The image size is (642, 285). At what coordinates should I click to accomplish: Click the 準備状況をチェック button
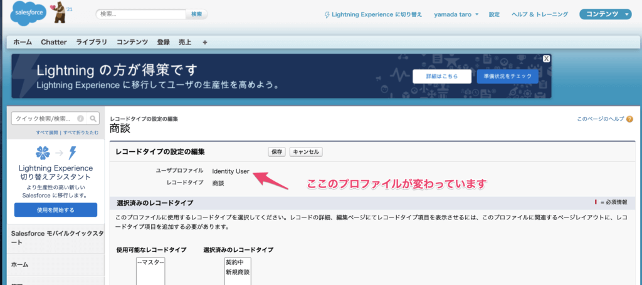pos(507,76)
